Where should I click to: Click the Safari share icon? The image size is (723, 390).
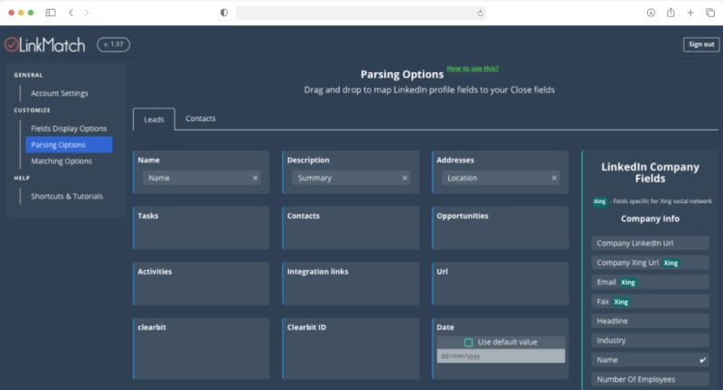671,13
